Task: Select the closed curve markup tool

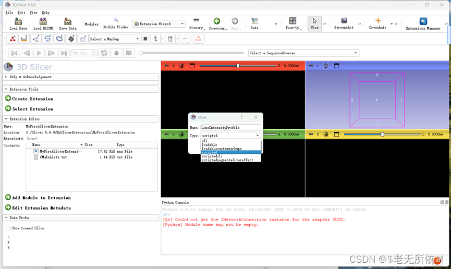Action: pos(59,39)
